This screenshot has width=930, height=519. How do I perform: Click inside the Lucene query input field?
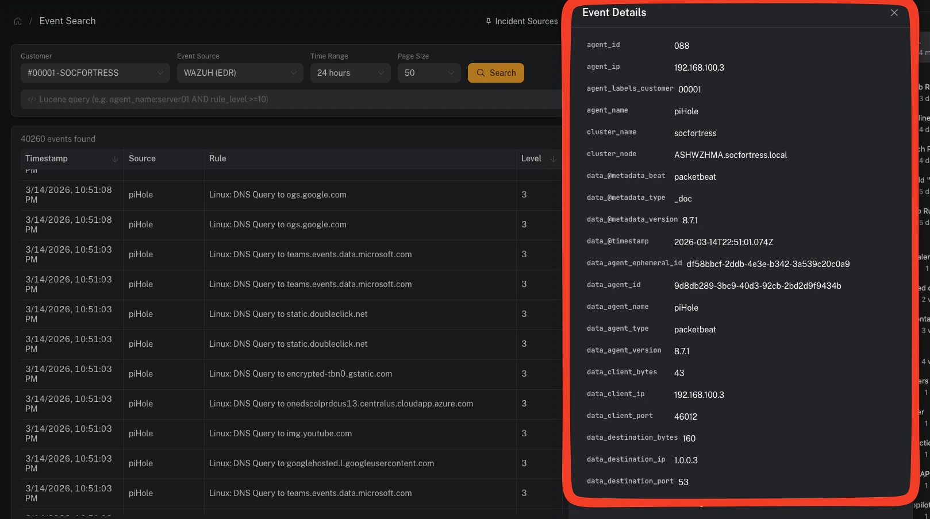[x=230, y=99]
